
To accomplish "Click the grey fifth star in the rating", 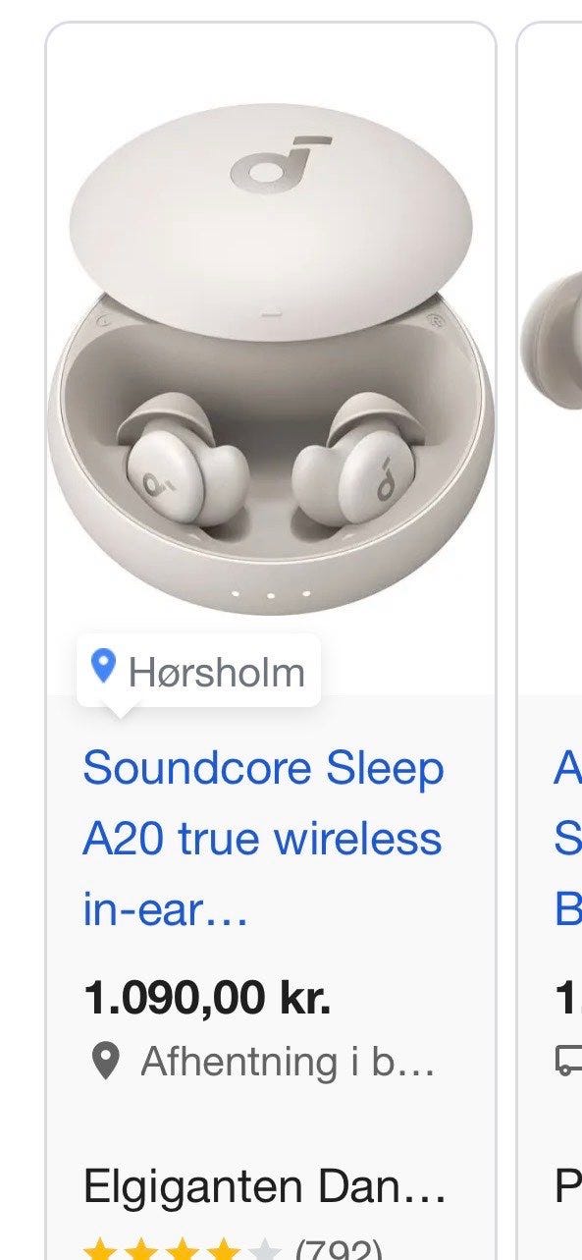I will (x=265, y=1250).
